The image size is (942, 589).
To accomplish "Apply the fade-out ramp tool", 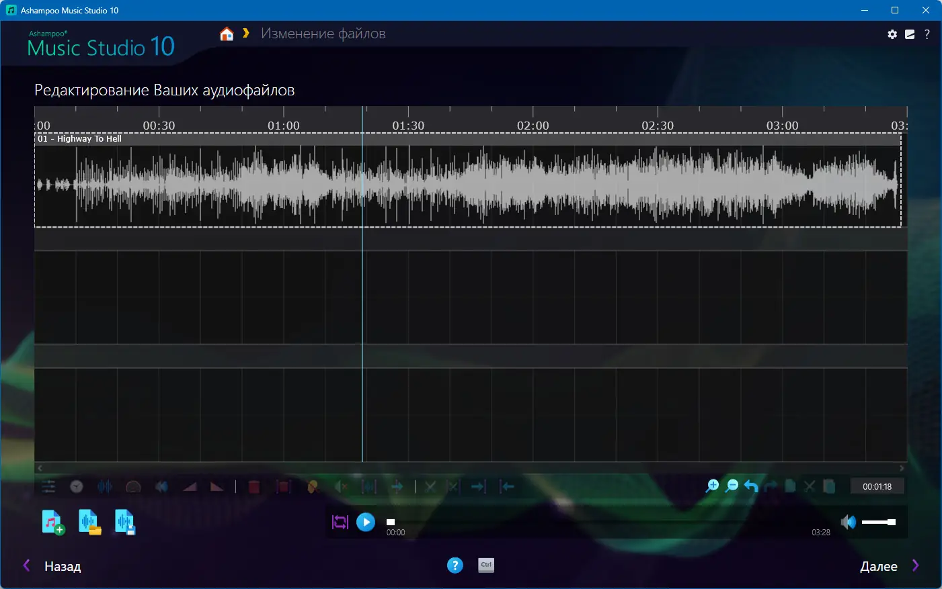I will [217, 486].
